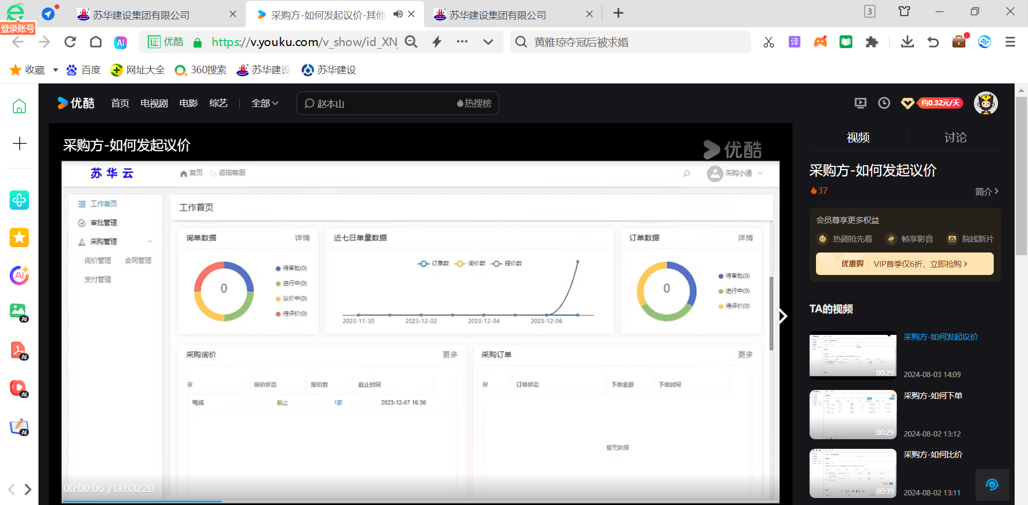This screenshot has width=1028, height=505.
Task: Click the VIP首季仅6折 立即抢购 button
Action: coord(904,264)
